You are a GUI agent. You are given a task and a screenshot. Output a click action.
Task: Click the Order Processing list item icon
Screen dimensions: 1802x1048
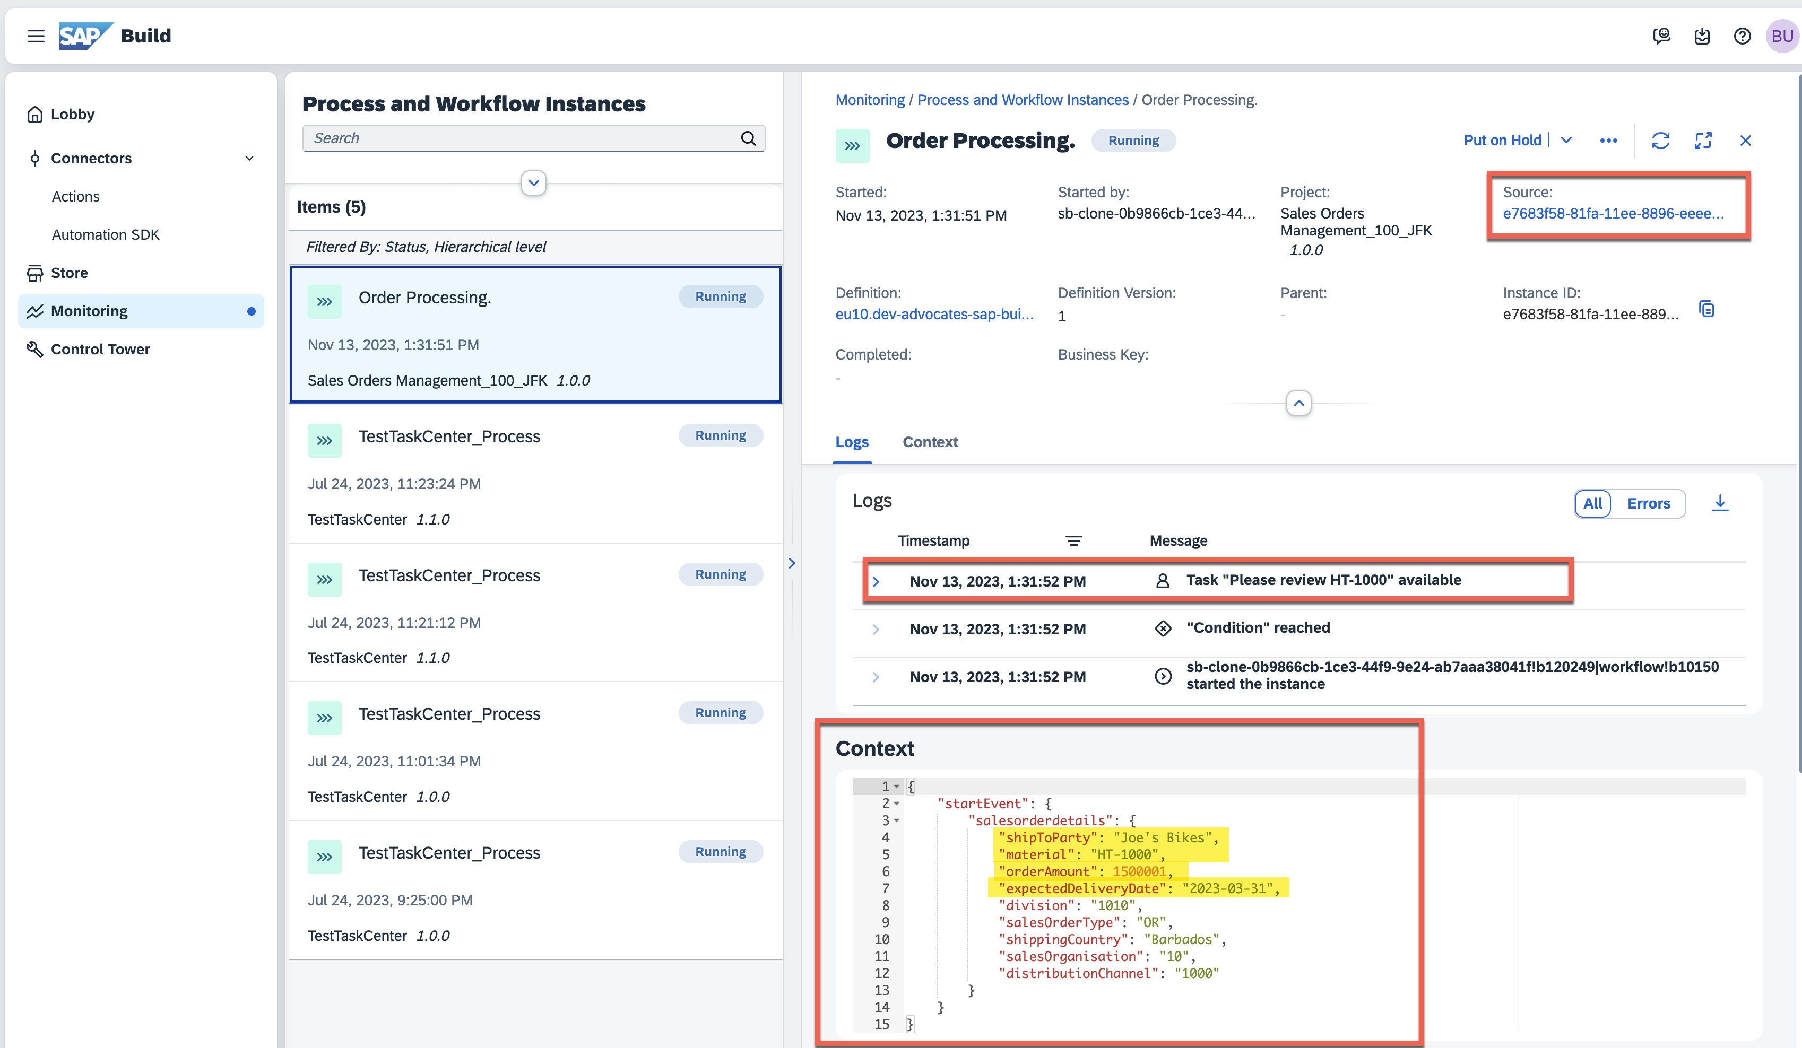pyautogui.click(x=325, y=301)
